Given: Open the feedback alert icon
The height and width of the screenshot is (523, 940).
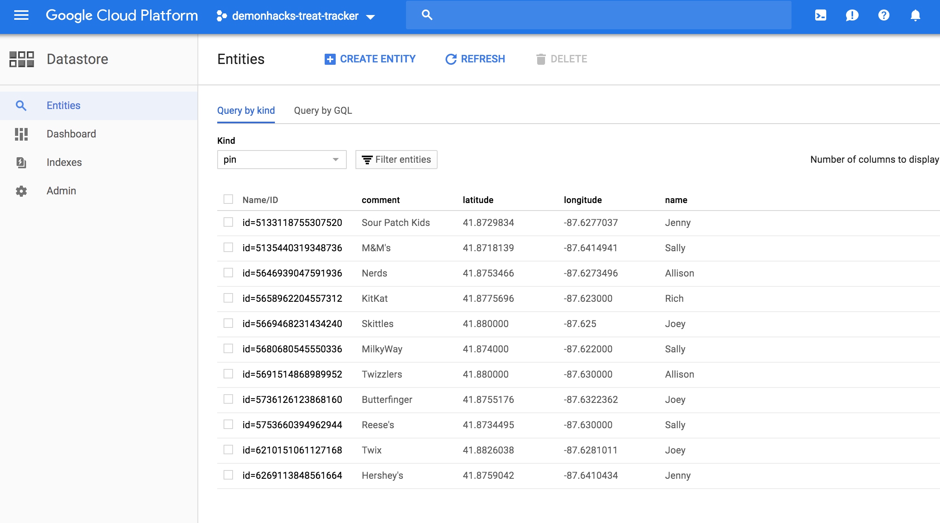Looking at the screenshot, I should pos(852,15).
